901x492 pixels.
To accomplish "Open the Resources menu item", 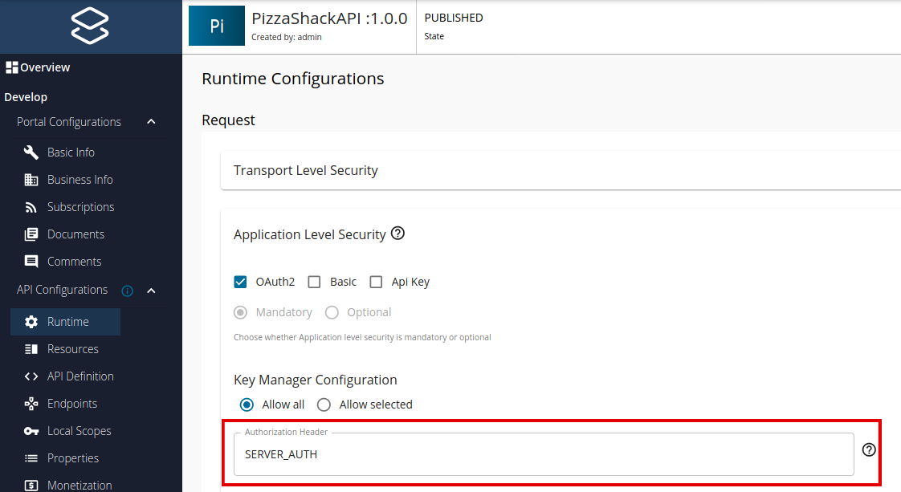I will (x=72, y=349).
